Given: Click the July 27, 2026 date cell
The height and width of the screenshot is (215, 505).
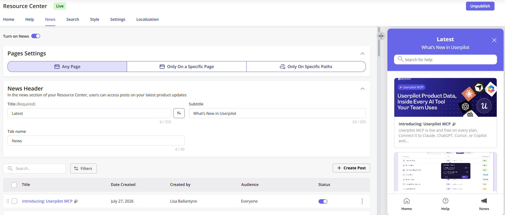Looking at the screenshot, I should point(122,201).
